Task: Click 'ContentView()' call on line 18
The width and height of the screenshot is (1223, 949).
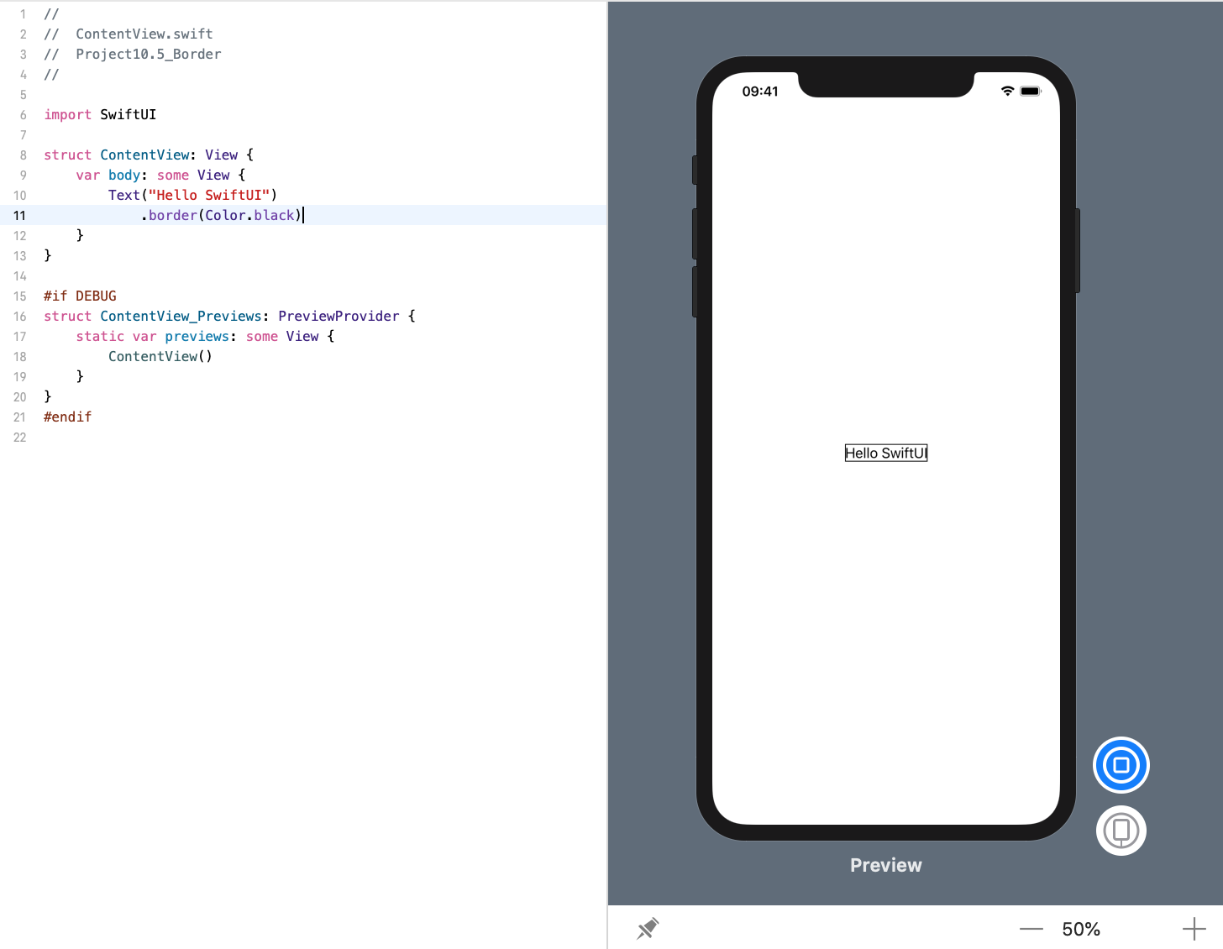Action: click(x=160, y=356)
